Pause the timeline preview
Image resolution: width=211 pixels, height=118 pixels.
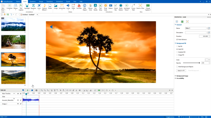[x=27, y=90]
